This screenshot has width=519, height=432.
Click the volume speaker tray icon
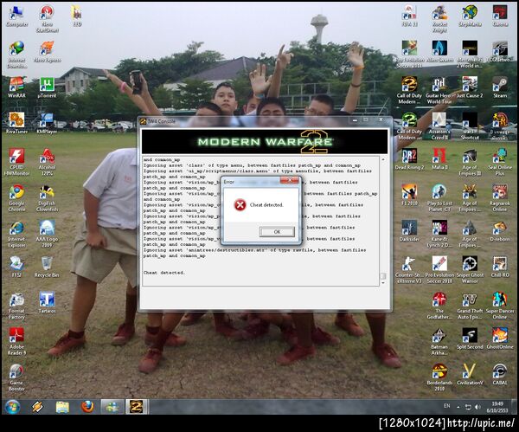pos(477,407)
